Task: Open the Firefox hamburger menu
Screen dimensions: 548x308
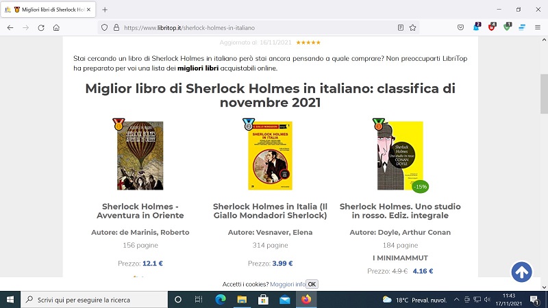Action: (x=538, y=27)
